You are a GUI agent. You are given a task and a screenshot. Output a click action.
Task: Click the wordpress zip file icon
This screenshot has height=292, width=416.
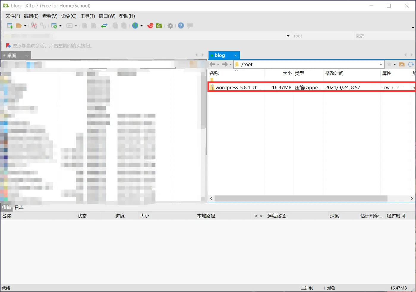tap(212, 87)
